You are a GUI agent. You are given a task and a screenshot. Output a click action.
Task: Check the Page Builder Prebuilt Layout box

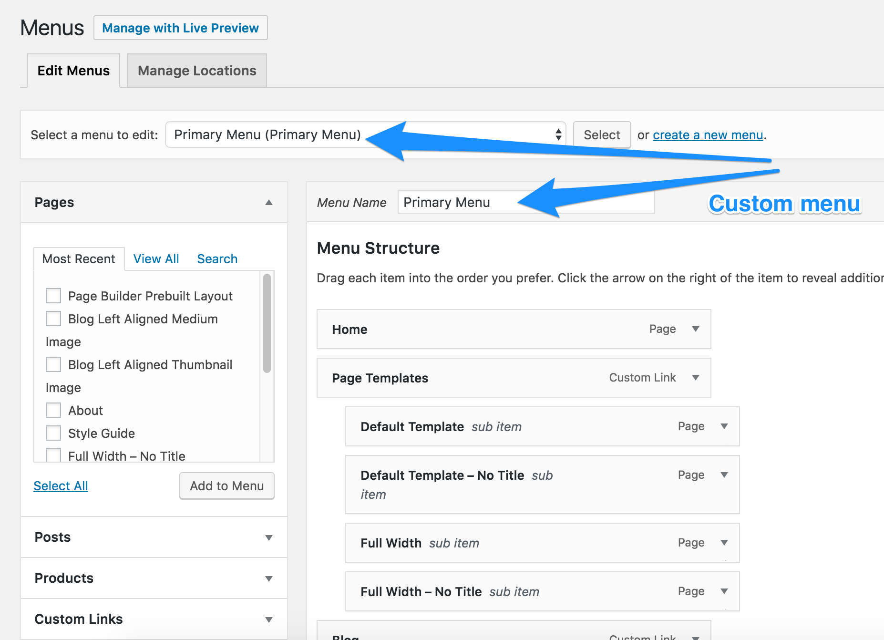pos(53,296)
